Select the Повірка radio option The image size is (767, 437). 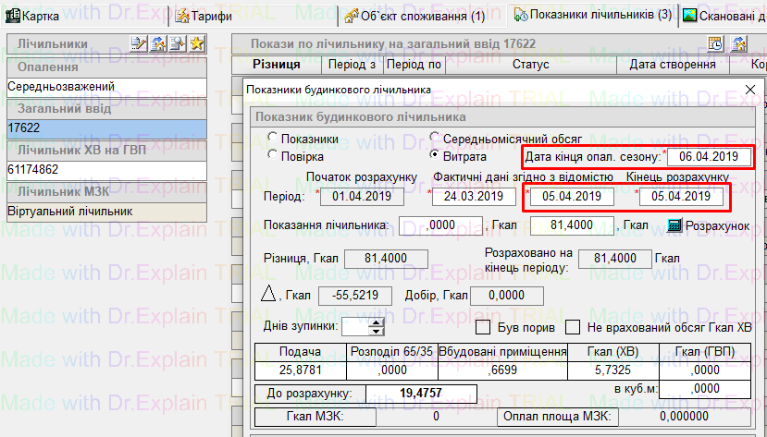tap(273, 156)
